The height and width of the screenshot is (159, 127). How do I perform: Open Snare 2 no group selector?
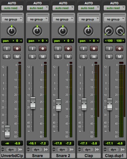[63, 19]
